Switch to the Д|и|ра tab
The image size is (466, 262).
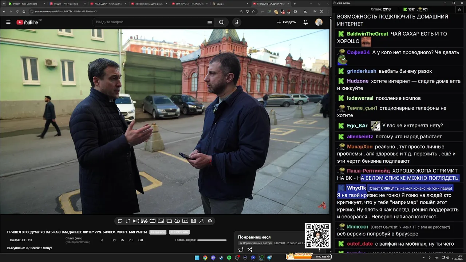pos(230,4)
